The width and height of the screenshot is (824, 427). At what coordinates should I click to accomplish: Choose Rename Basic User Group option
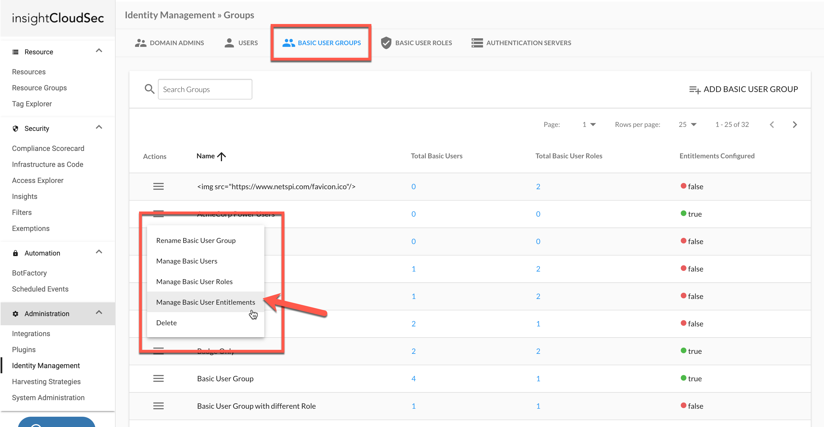196,240
